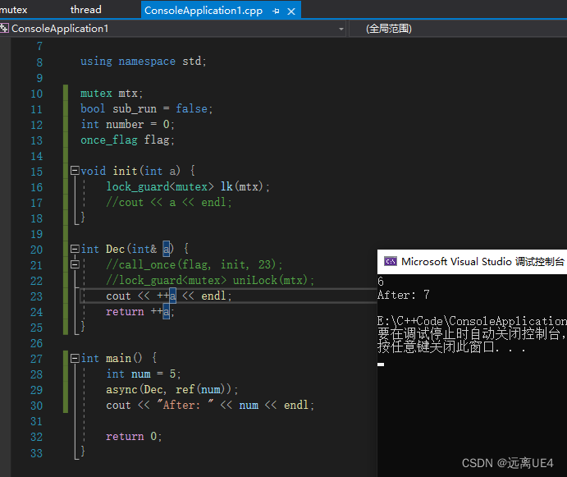567x477 pixels.
Task: Switch to the mutex tab
Action: (13, 10)
